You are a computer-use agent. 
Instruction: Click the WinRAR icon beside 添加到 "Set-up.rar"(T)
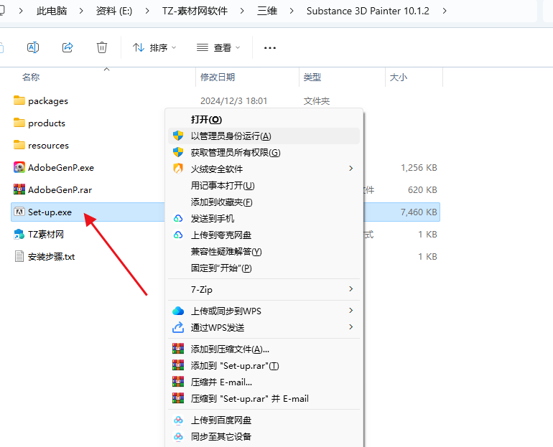[178, 365]
